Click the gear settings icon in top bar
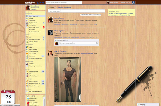Viewport: 161px width, 106px height. pos(130,3)
